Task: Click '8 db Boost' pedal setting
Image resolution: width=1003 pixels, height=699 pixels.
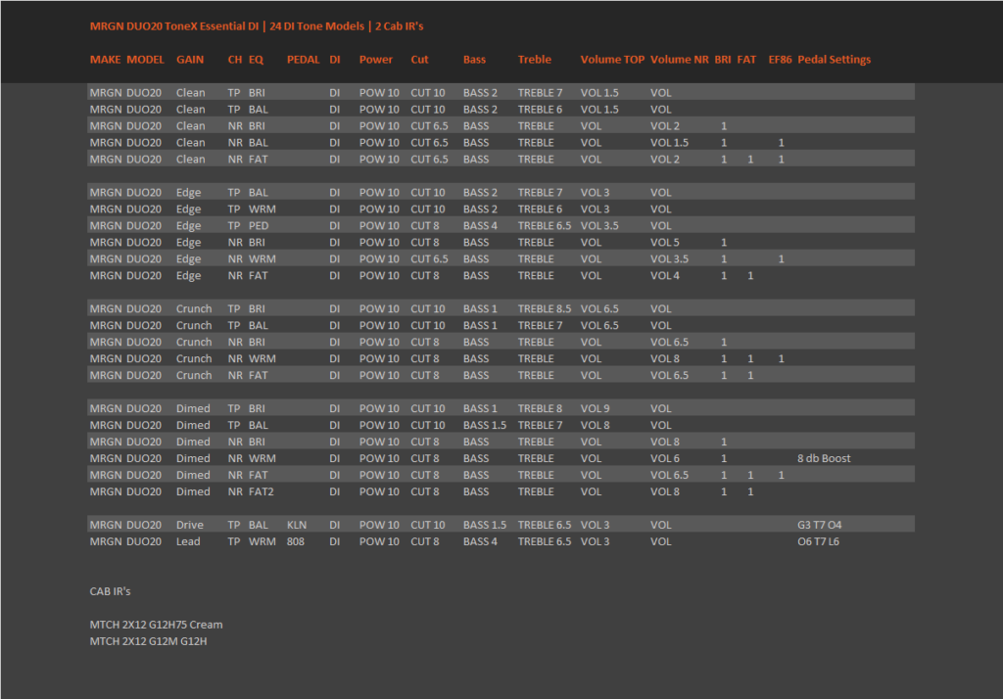Action: point(824,458)
